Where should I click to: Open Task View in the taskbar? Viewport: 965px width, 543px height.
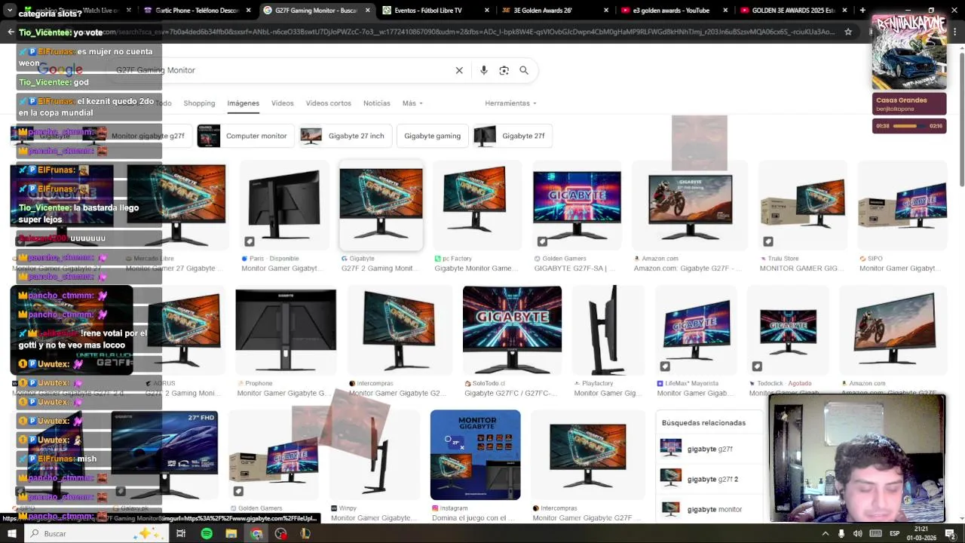click(181, 533)
